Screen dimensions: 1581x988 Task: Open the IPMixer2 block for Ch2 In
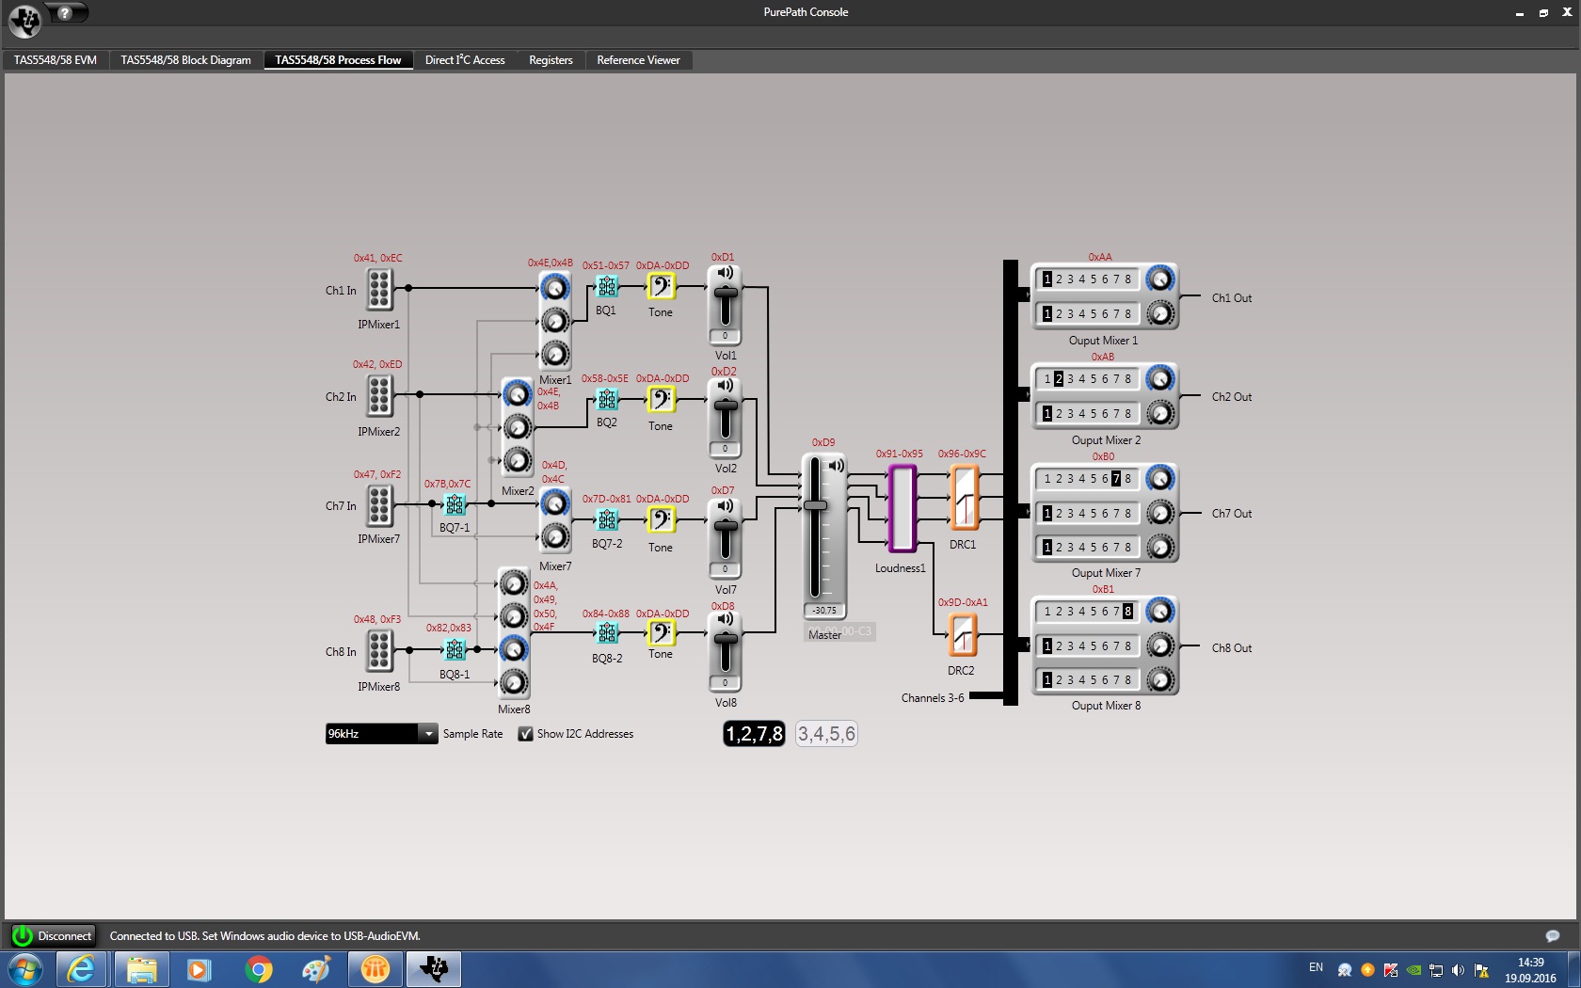[379, 395]
